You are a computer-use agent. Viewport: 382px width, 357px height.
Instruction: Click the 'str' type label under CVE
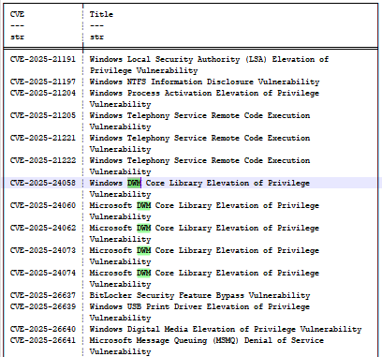click(17, 37)
